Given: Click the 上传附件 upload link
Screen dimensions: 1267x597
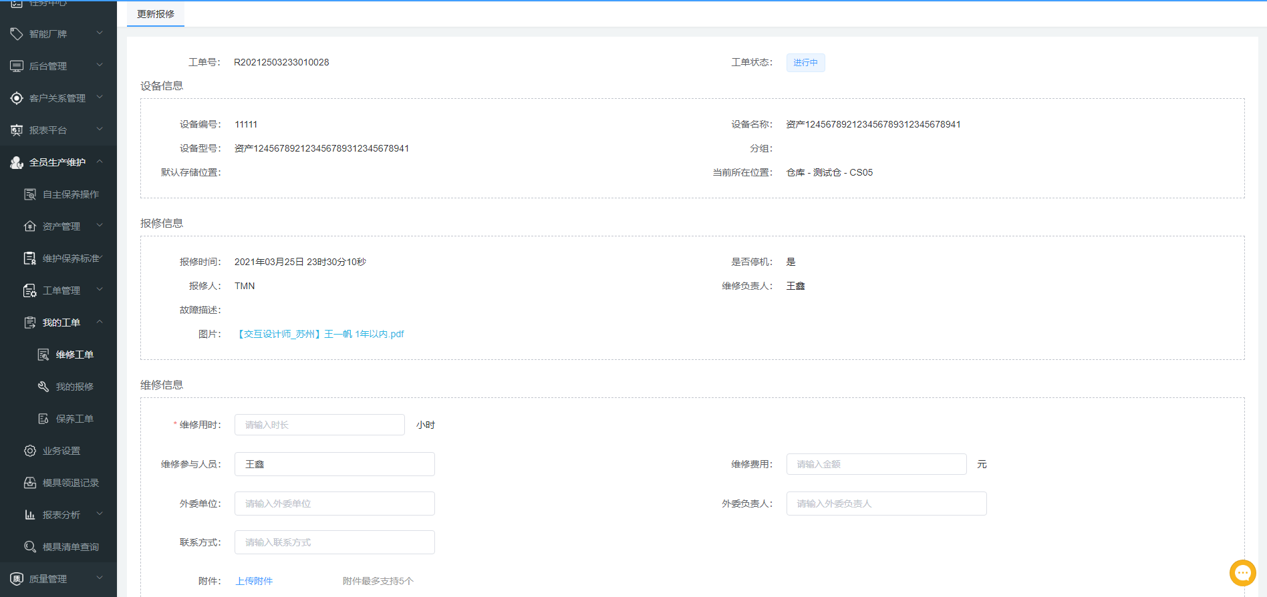Looking at the screenshot, I should click(254, 581).
